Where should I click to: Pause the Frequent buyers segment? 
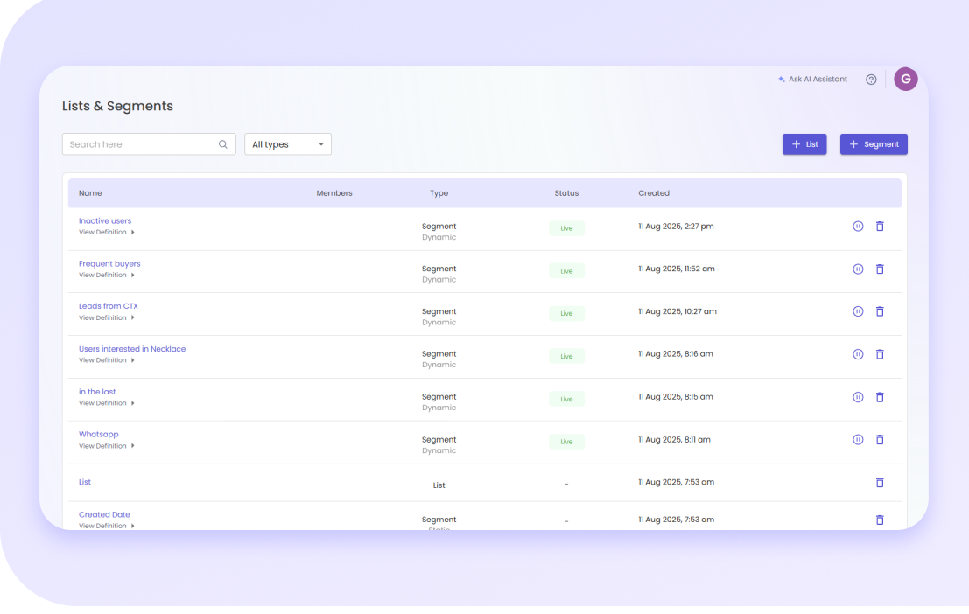858,269
